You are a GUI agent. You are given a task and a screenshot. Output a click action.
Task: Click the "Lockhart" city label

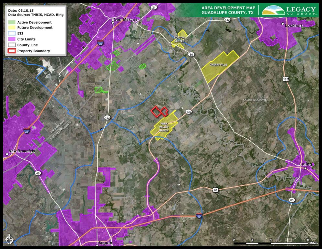[294, 26]
